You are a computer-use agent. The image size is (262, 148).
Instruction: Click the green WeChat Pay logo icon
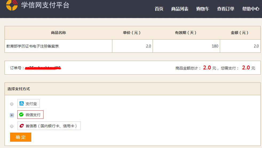(21, 115)
